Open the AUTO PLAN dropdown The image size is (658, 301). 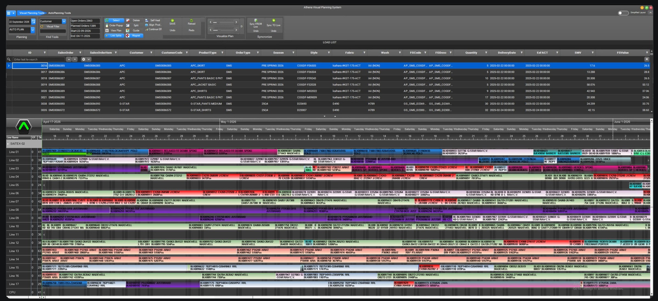click(33, 30)
